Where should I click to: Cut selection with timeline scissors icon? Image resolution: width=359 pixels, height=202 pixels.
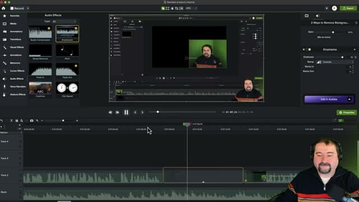[11, 121]
